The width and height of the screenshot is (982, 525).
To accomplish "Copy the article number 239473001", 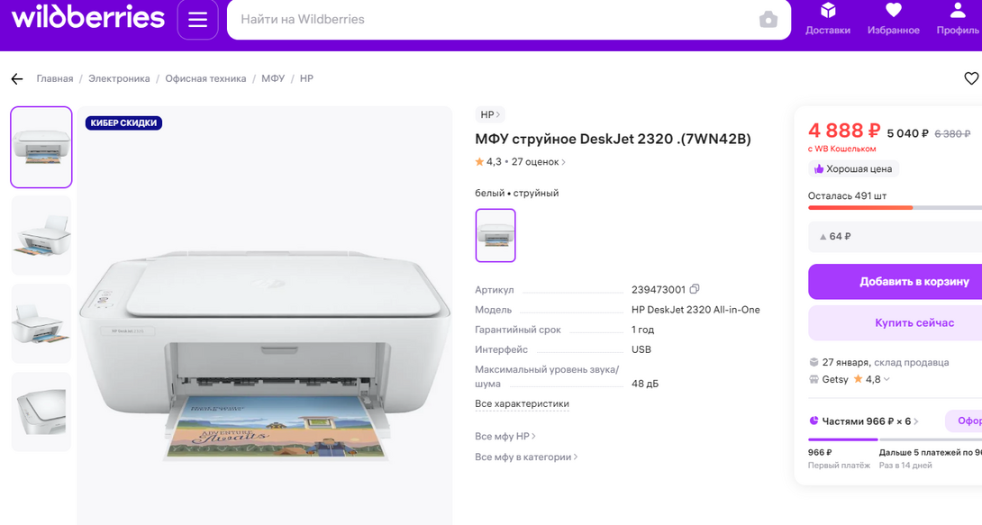I will pos(695,289).
